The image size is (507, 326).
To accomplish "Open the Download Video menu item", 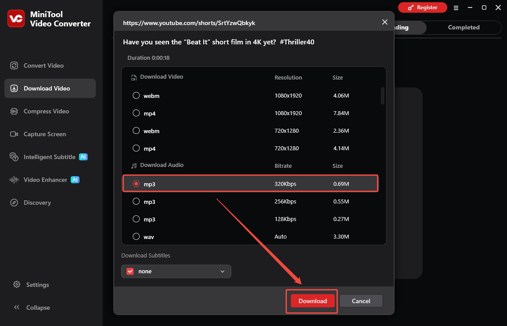I will pos(50,88).
